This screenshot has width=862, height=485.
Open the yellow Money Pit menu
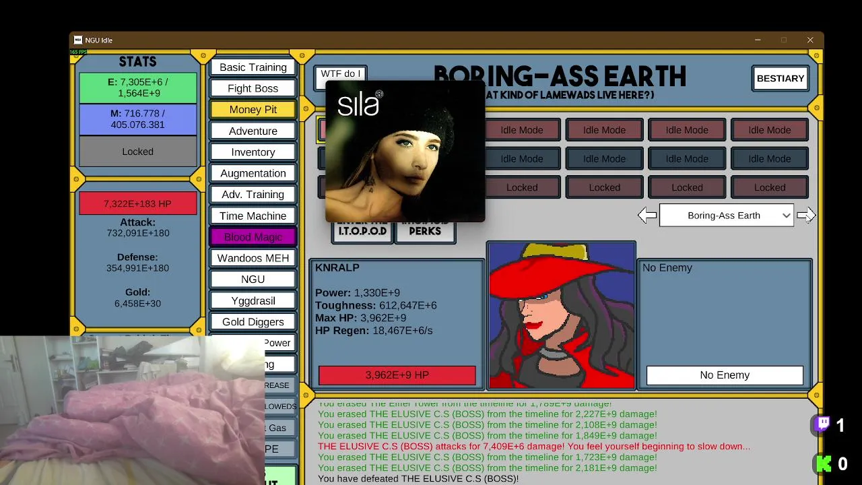[253, 109]
